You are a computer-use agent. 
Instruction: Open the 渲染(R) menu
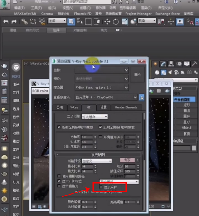146,8
